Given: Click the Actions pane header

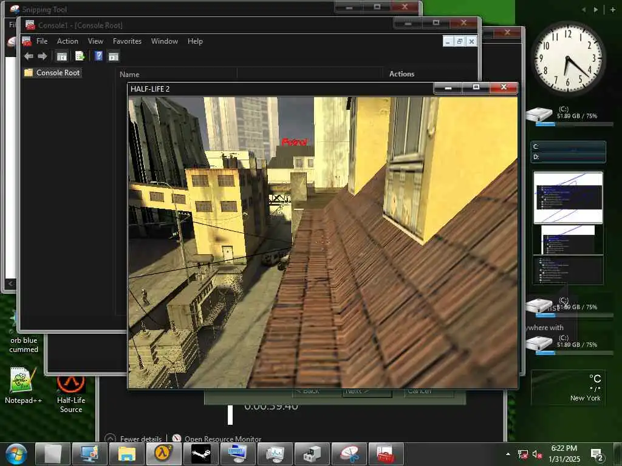Looking at the screenshot, I should [x=402, y=73].
